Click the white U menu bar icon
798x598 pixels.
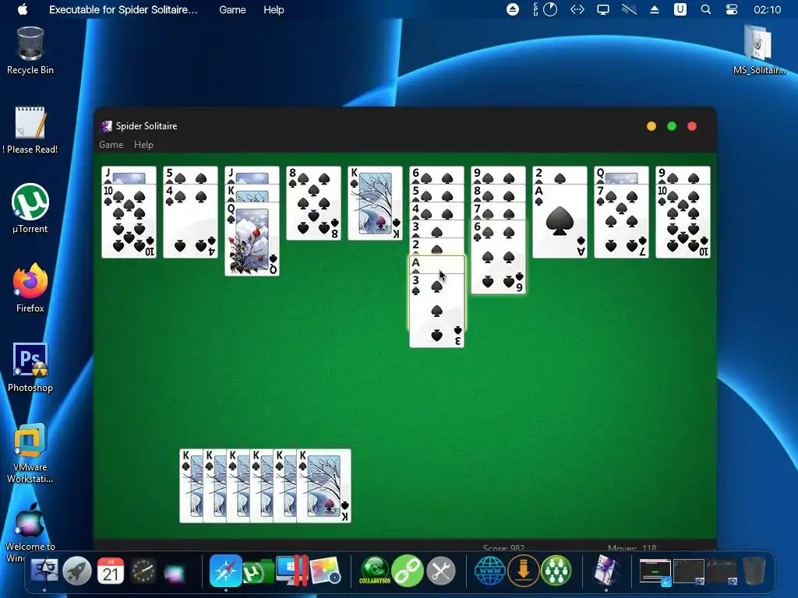[680, 9]
